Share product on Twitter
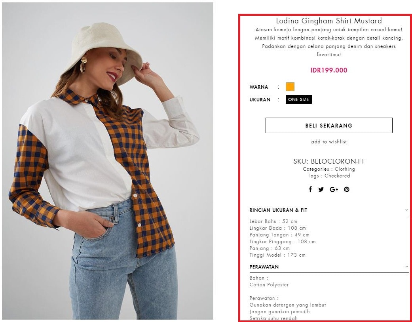The width and height of the screenshot is (412, 322). pos(321,190)
